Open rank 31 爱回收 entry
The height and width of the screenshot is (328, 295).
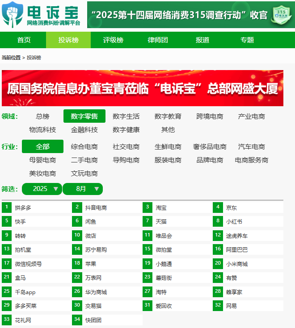click(x=177, y=306)
